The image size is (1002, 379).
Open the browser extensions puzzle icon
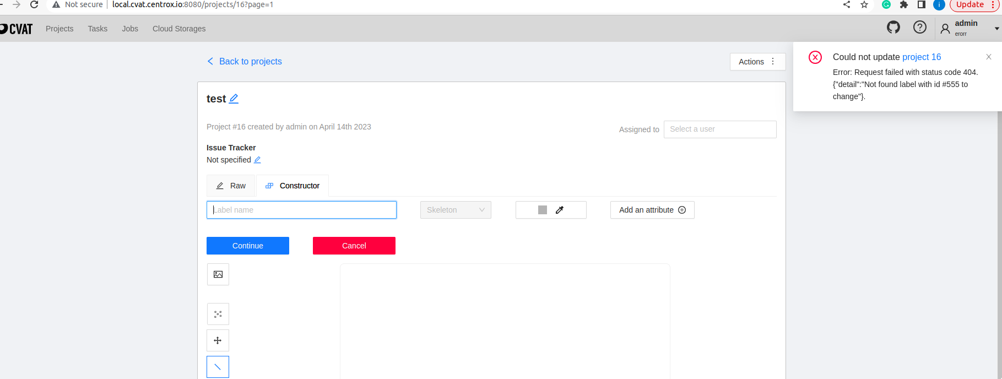pos(904,4)
